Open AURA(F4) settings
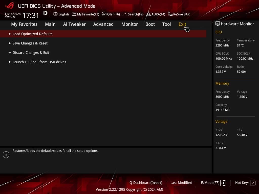 click(x=158, y=14)
